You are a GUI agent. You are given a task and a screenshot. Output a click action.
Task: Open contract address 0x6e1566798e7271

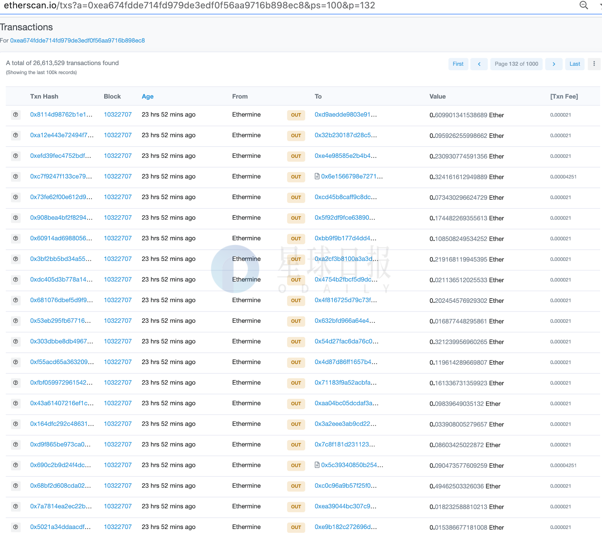pyautogui.click(x=352, y=177)
